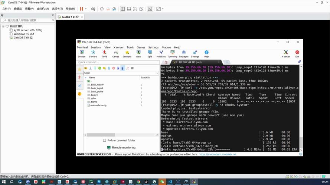Open the library search dropdown arrow

click(53, 20)
